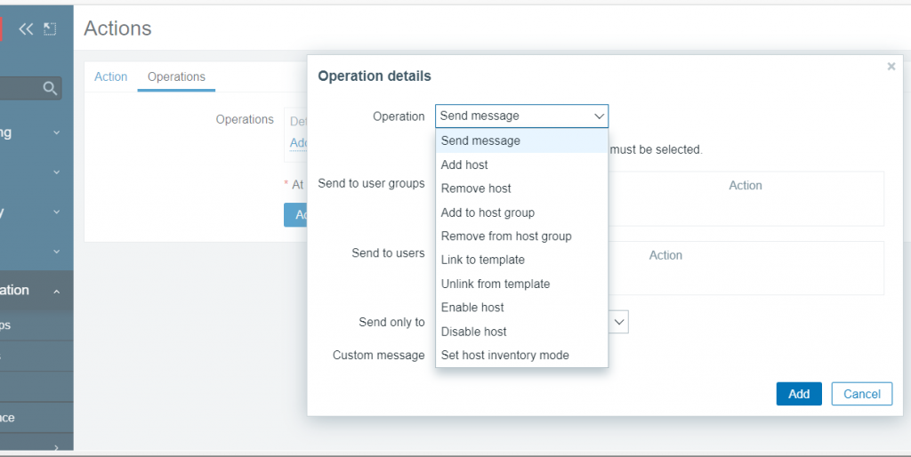Switch to the Action tab

click(111, 76)
